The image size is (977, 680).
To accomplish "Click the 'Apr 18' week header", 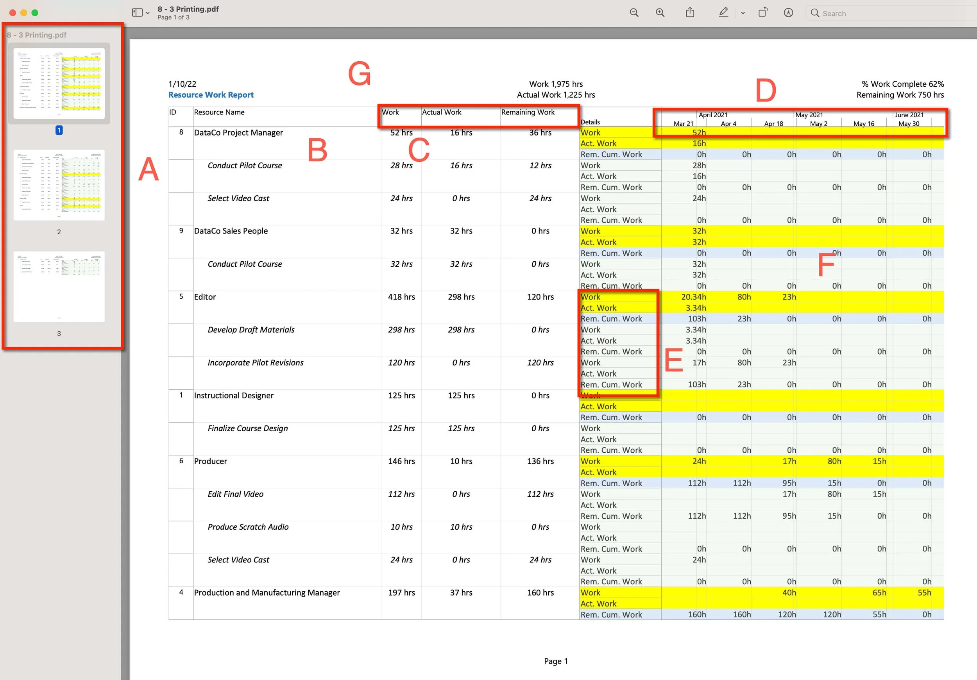I will 773,124.
